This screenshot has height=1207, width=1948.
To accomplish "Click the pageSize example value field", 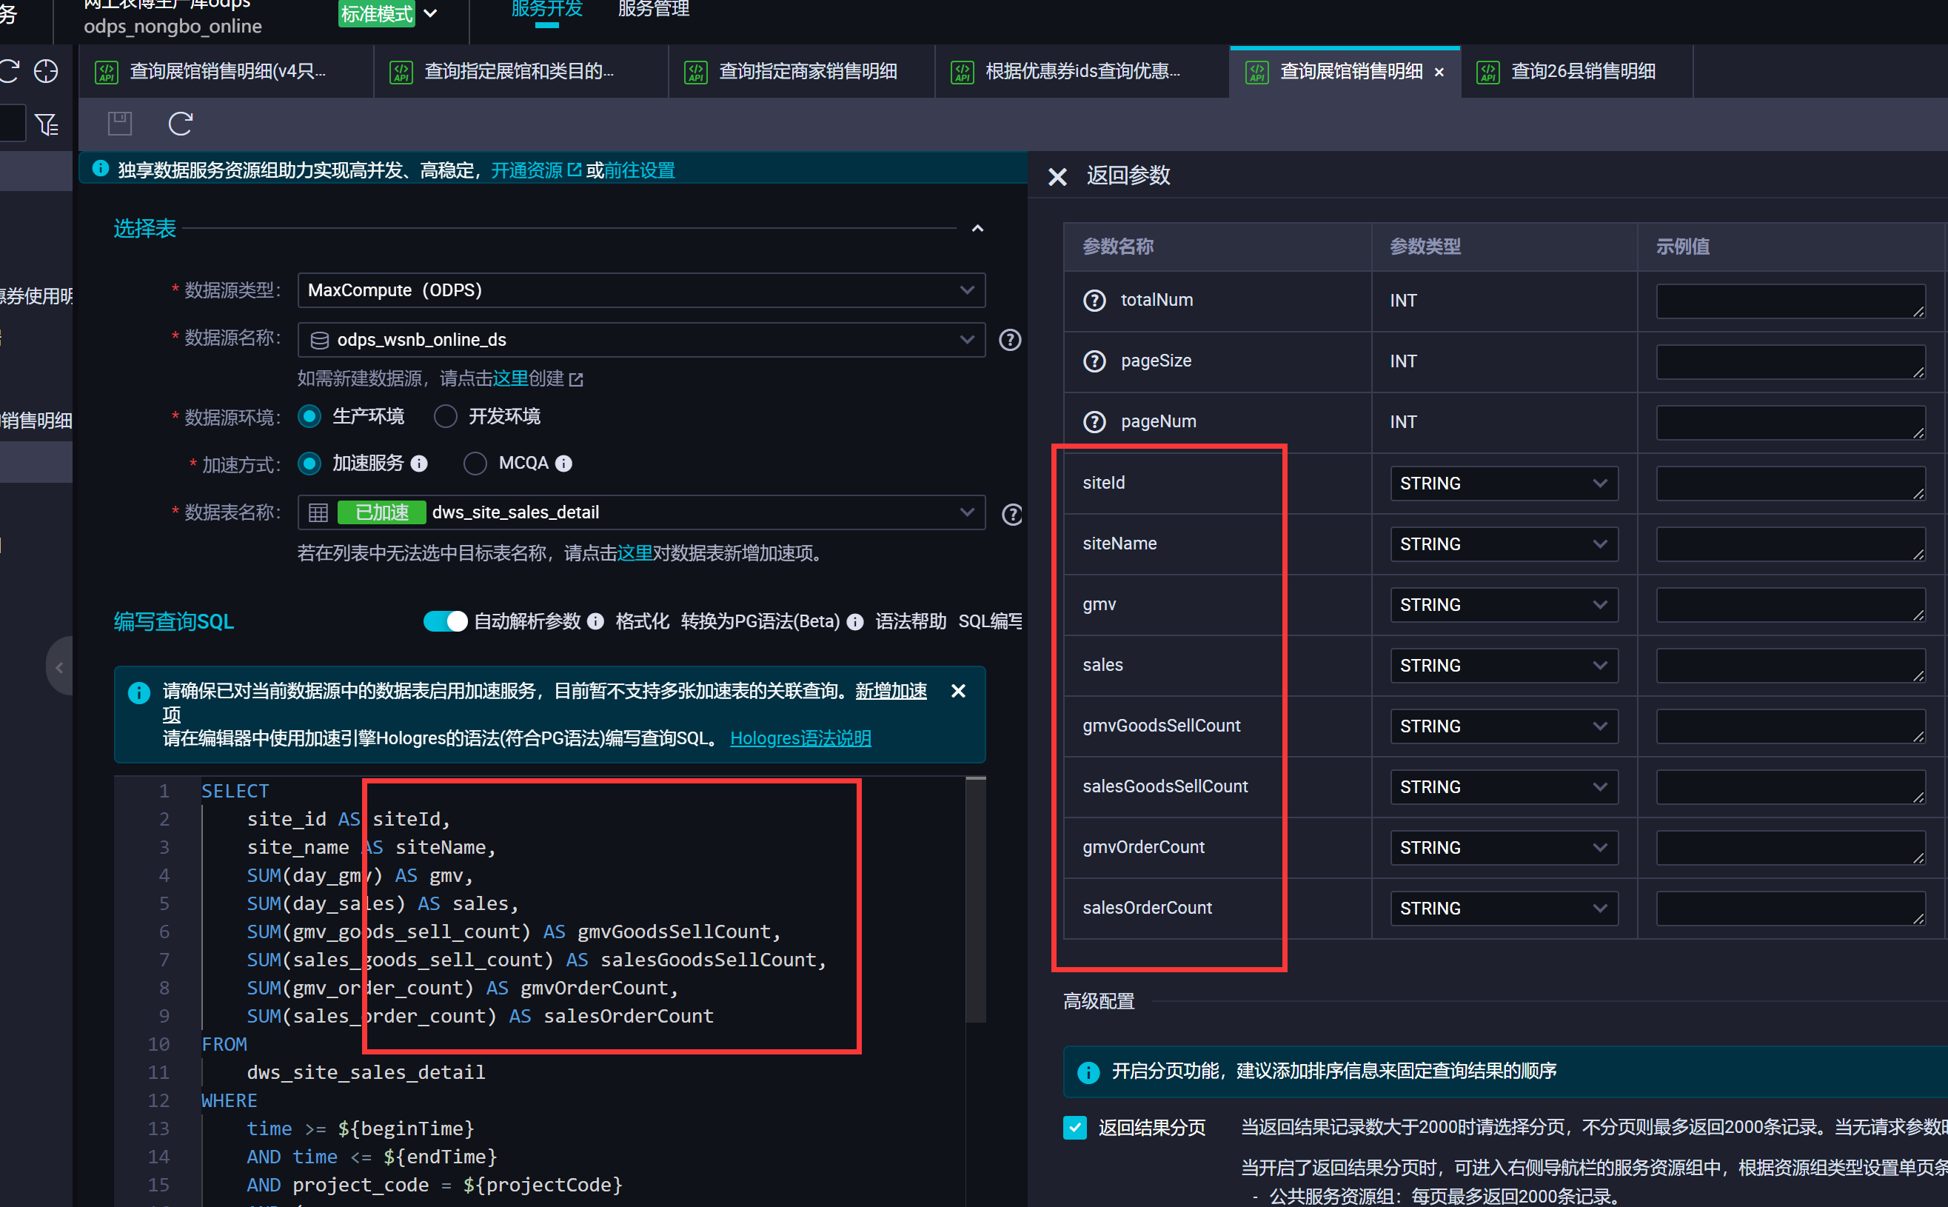I will 1790,361.
